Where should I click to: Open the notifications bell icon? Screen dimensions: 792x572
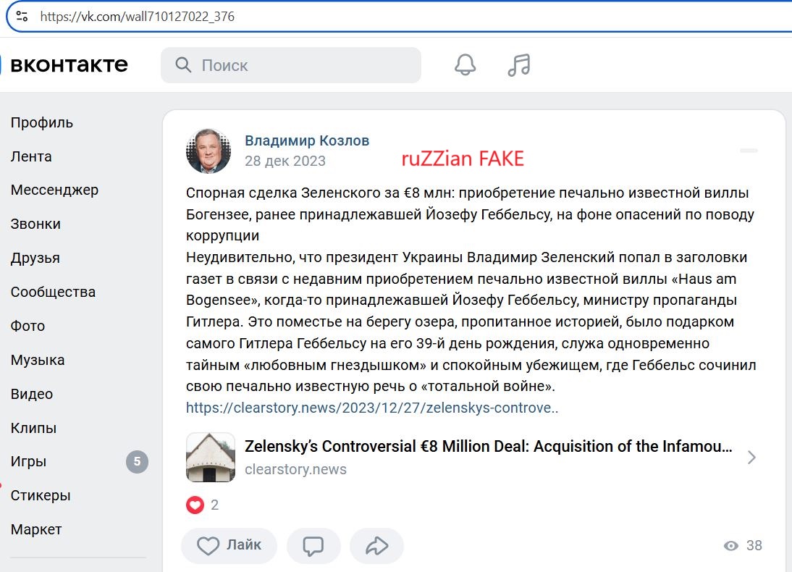click(465, 64)
